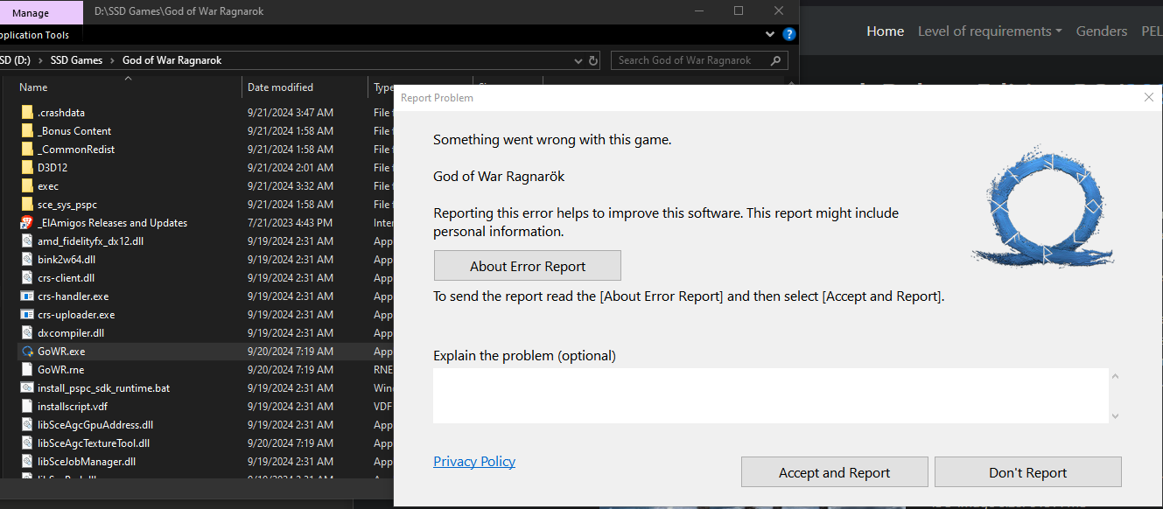Image resolution: width=1163 pixels, height=509 pixels.
Task: Click the crs-handler.exe application icon
Action: pos(26,296)
